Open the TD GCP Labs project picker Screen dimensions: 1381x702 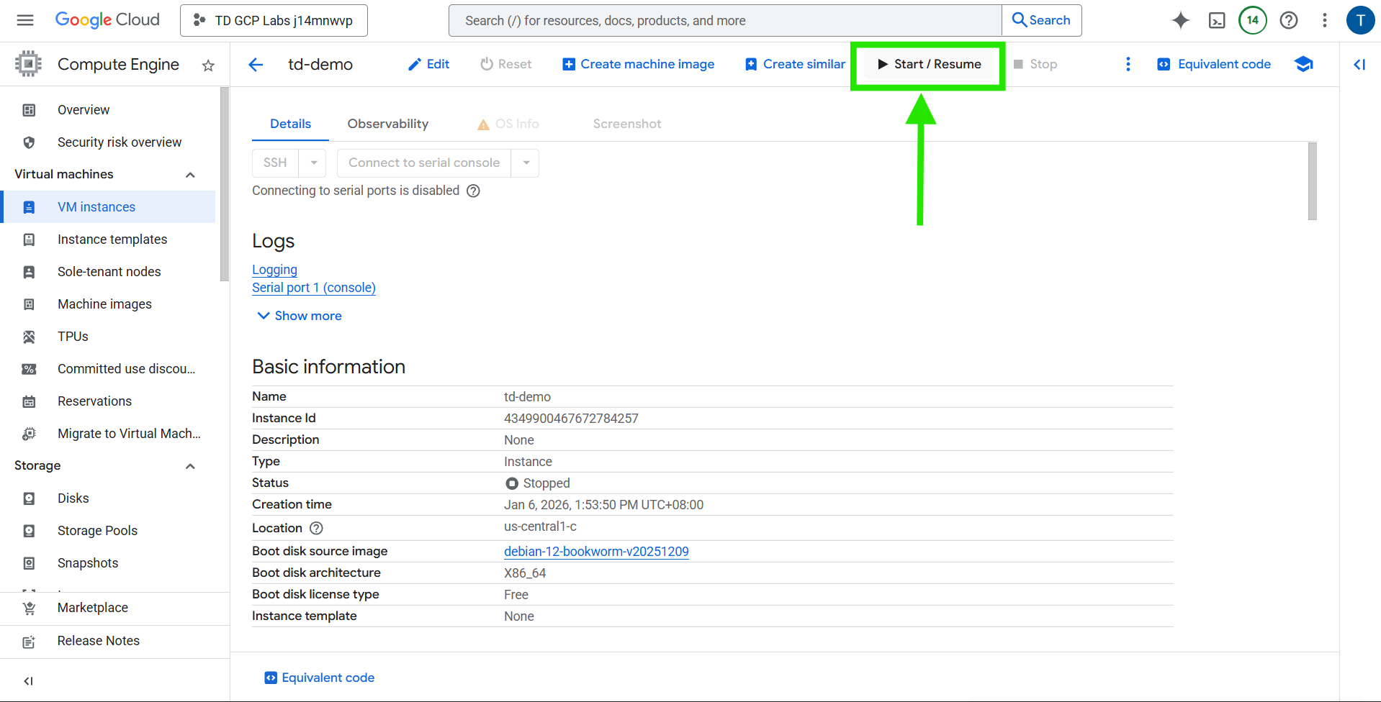click(274, 20)
